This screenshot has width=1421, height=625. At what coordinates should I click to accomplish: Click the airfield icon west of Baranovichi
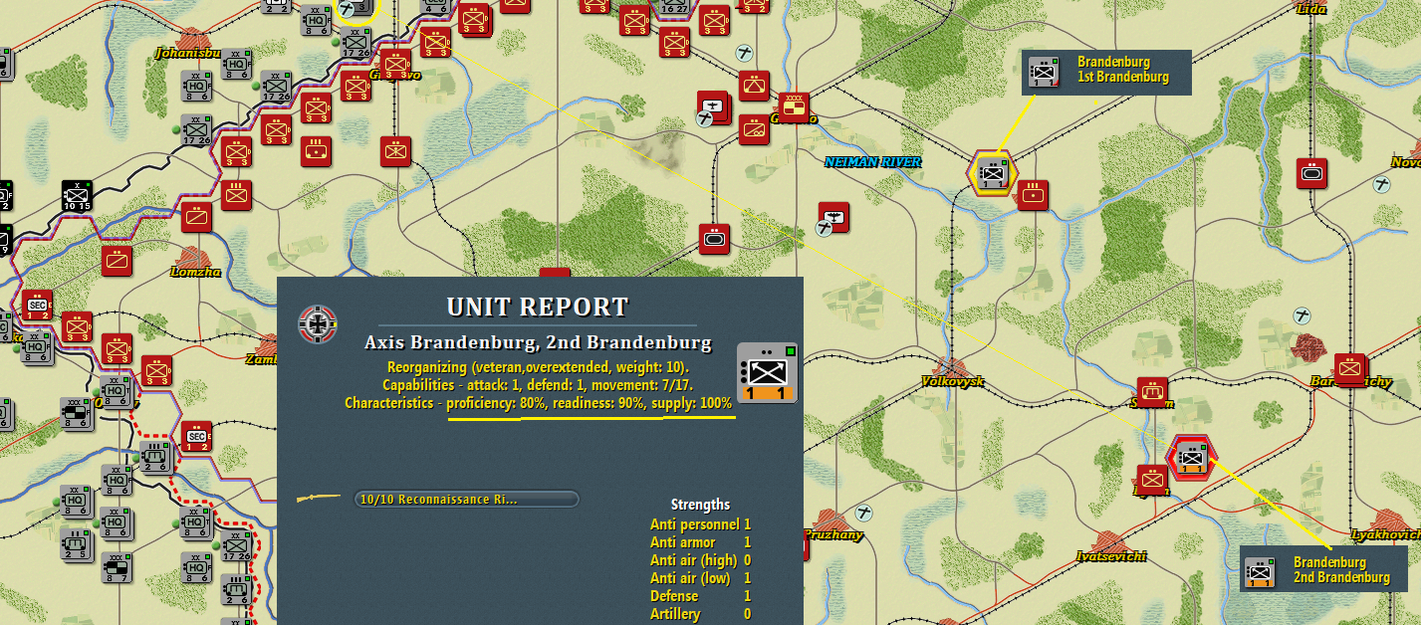[1303, 314]
